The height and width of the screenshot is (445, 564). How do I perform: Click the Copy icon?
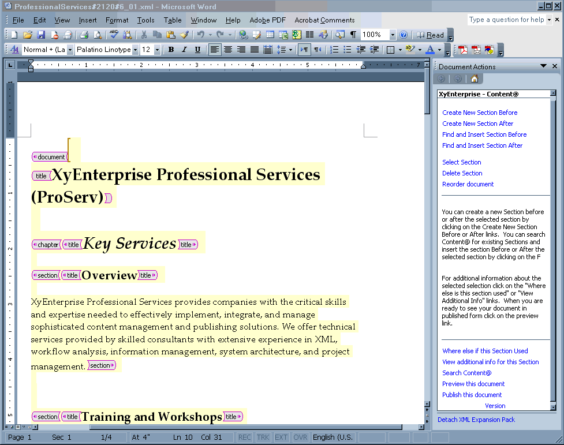(157, 35)
